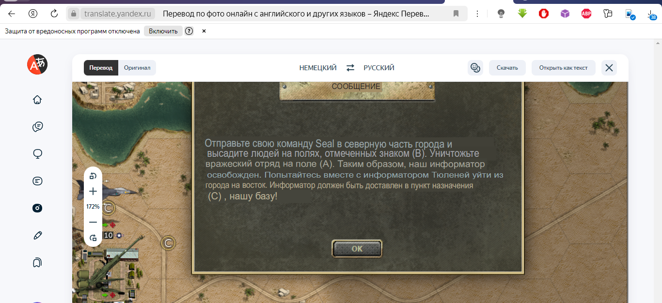
Task: Zoom in on the translated image
Action: pyautogui.click(x=93, y=192)
